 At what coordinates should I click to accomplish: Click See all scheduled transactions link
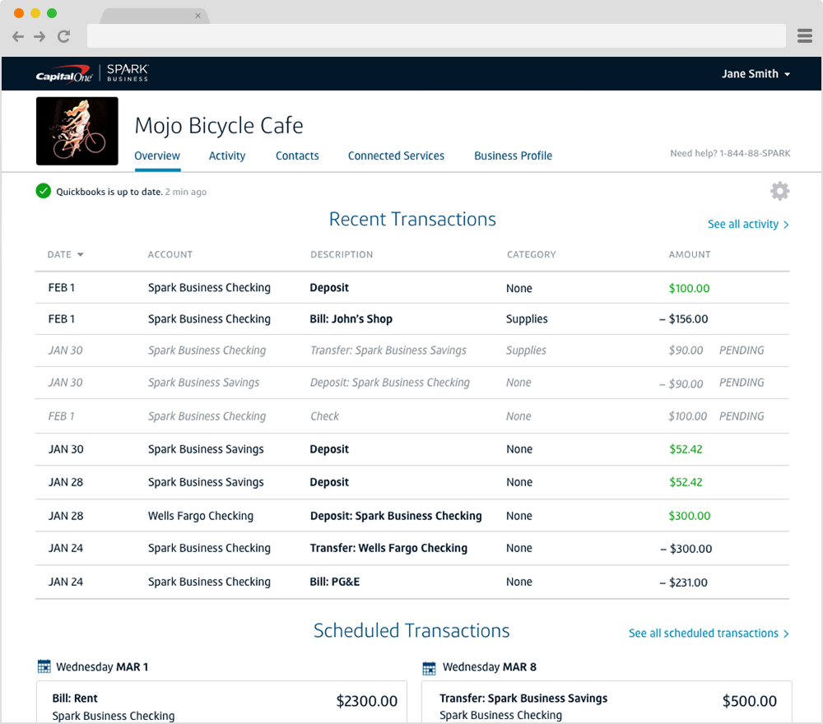709,633
